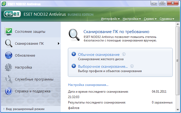This screenshot has height=113, width=181.
Task: Open the Настройки menu
Action: click(132, 19)
